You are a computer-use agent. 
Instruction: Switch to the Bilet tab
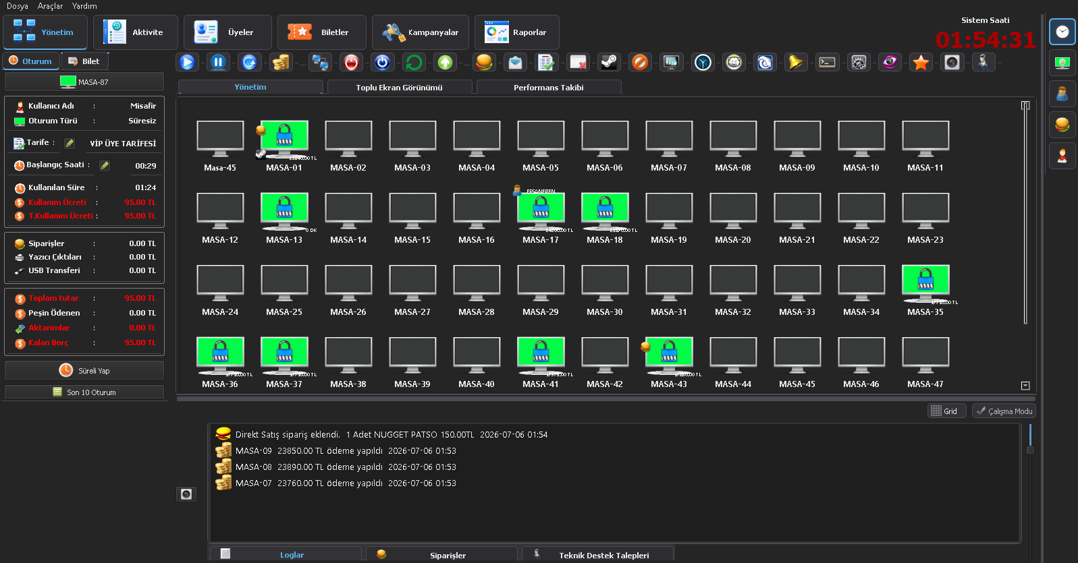pos(85,61)
